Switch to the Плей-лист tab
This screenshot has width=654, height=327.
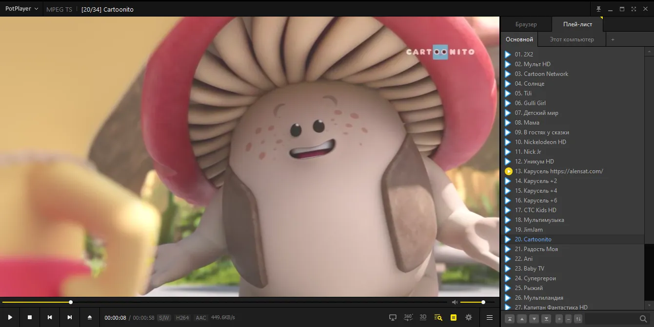(577, 24)
